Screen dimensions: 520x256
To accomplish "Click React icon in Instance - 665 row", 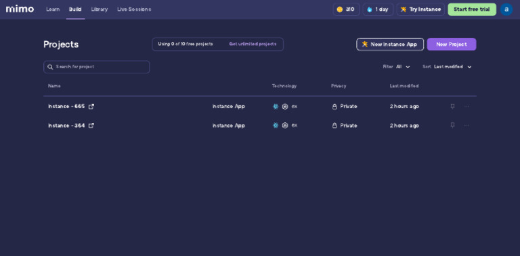I will (276, 107).
